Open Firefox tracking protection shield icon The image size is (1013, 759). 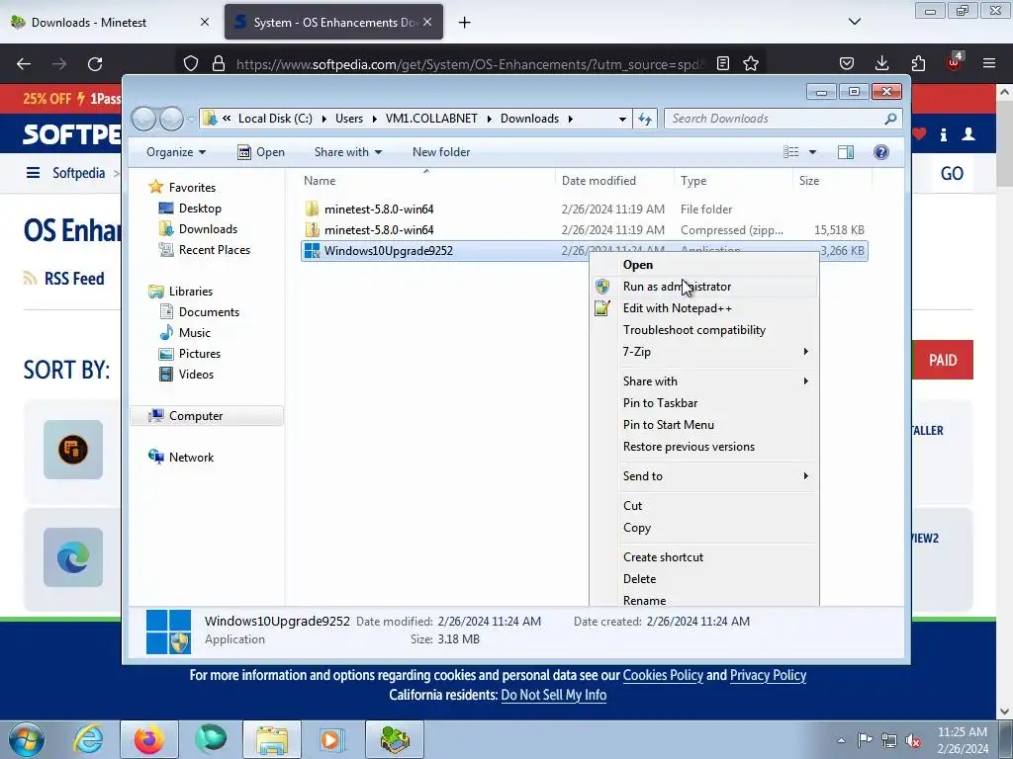click(191, 64)
